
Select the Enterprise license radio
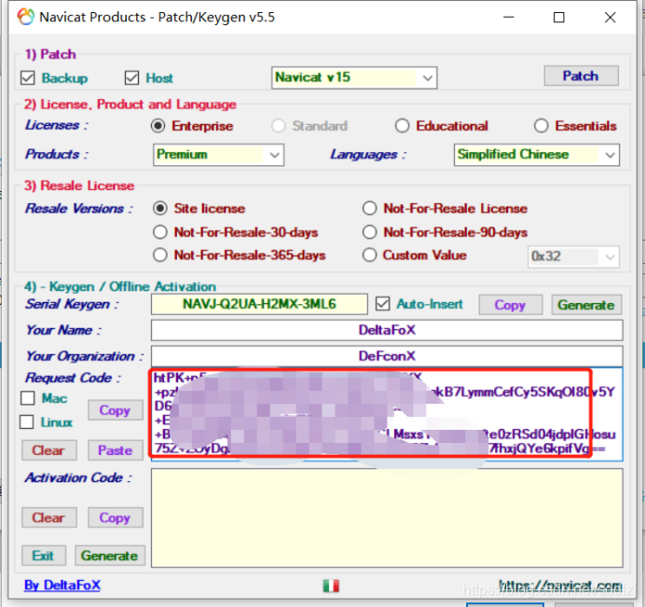[158, 126]
